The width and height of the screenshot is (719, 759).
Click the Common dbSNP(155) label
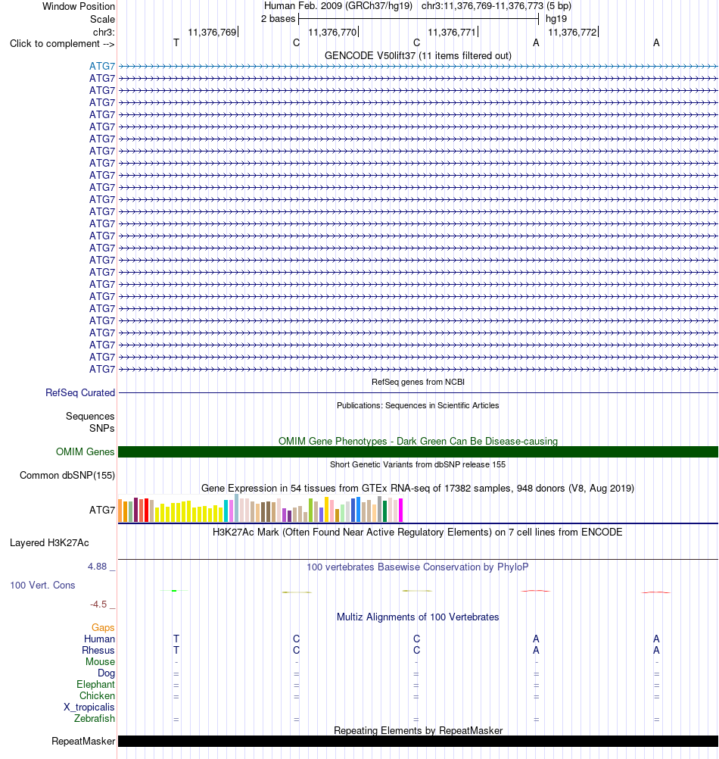[67, 476]
